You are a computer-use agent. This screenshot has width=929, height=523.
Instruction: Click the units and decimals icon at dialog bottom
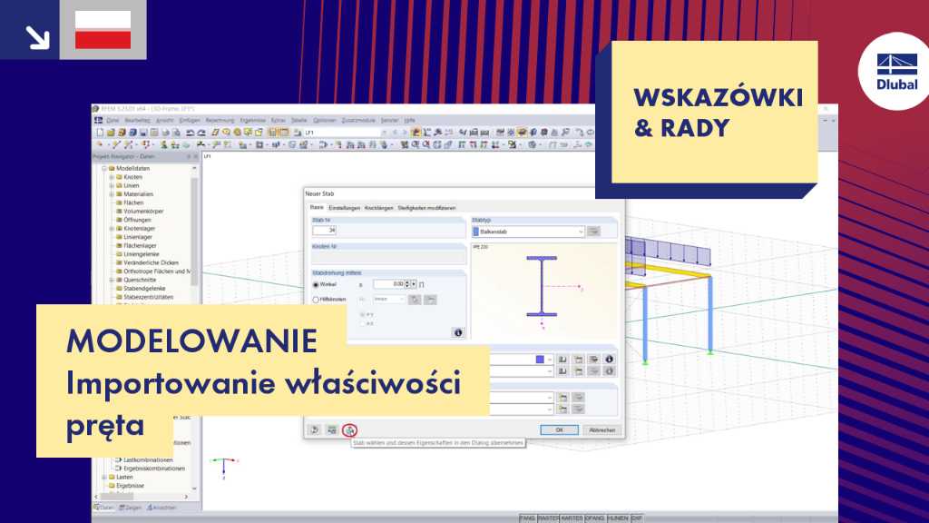(x=332, y=429)
